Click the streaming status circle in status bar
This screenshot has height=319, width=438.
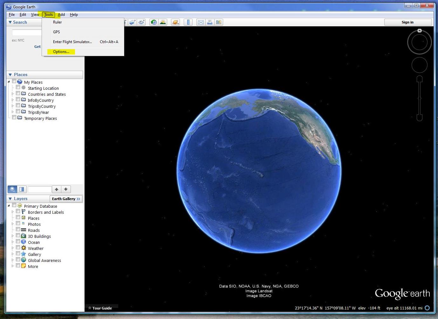point(427,308)
